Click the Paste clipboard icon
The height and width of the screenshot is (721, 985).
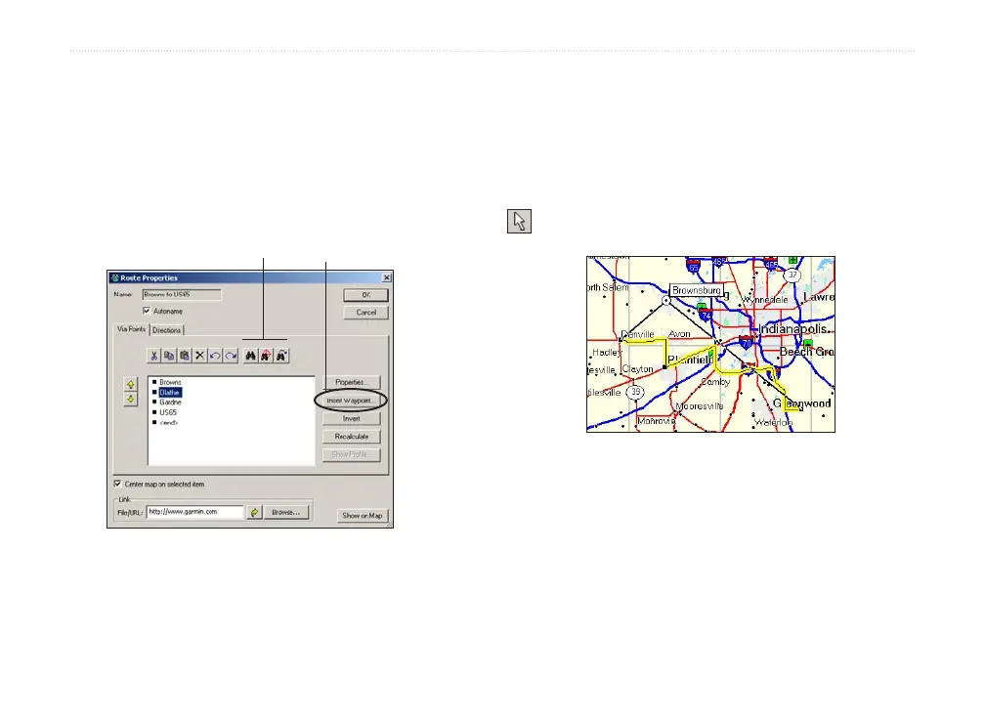point(185,356)
